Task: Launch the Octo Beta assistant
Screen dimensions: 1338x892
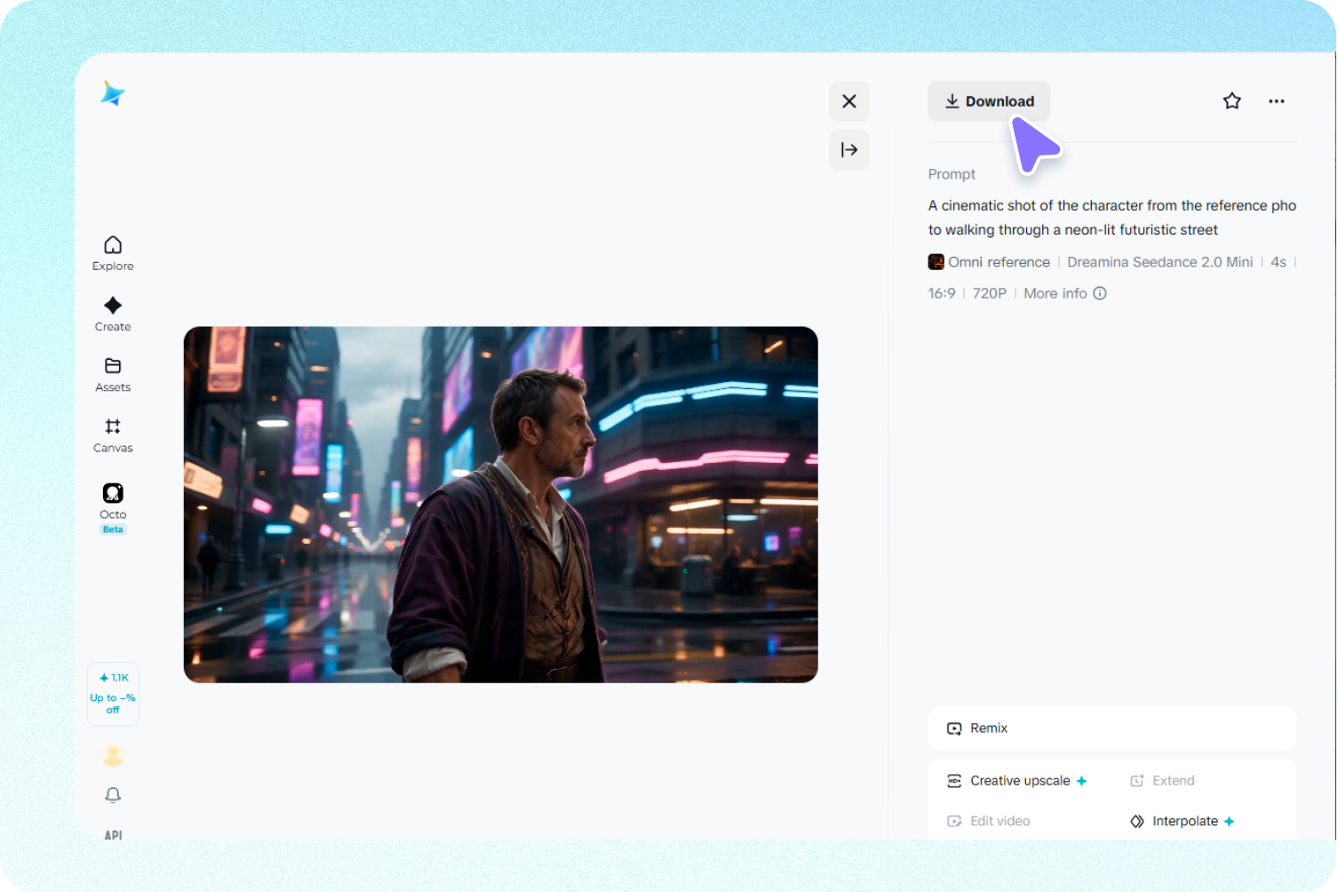Action: coord(113,507)
